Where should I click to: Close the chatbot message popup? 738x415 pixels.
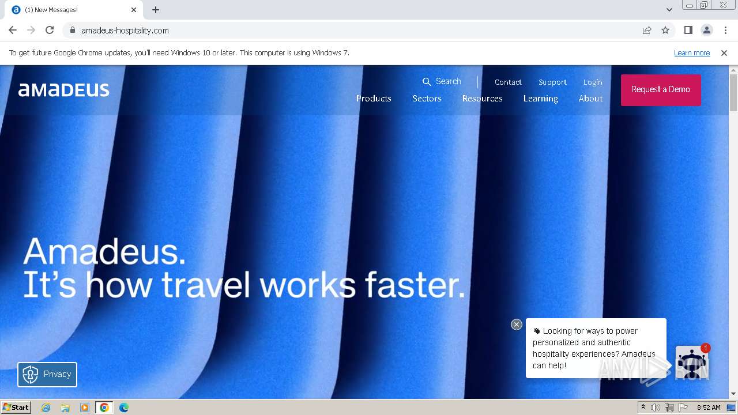517,325
